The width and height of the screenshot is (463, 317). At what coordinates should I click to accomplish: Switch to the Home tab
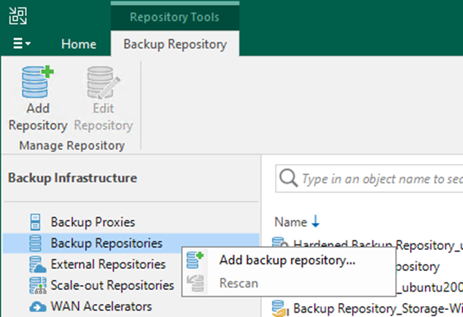79,44
